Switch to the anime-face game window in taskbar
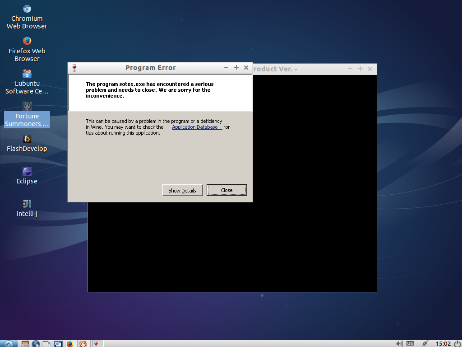The width and height of the screenshot is (462, 347). 83,344
